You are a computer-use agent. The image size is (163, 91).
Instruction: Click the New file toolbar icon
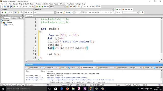click(2, 7)
